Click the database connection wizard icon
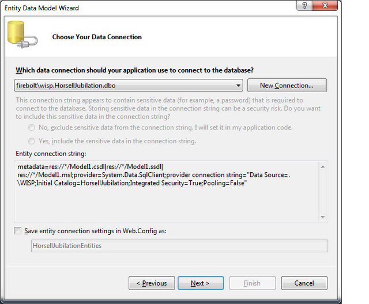 coord(22,35)
